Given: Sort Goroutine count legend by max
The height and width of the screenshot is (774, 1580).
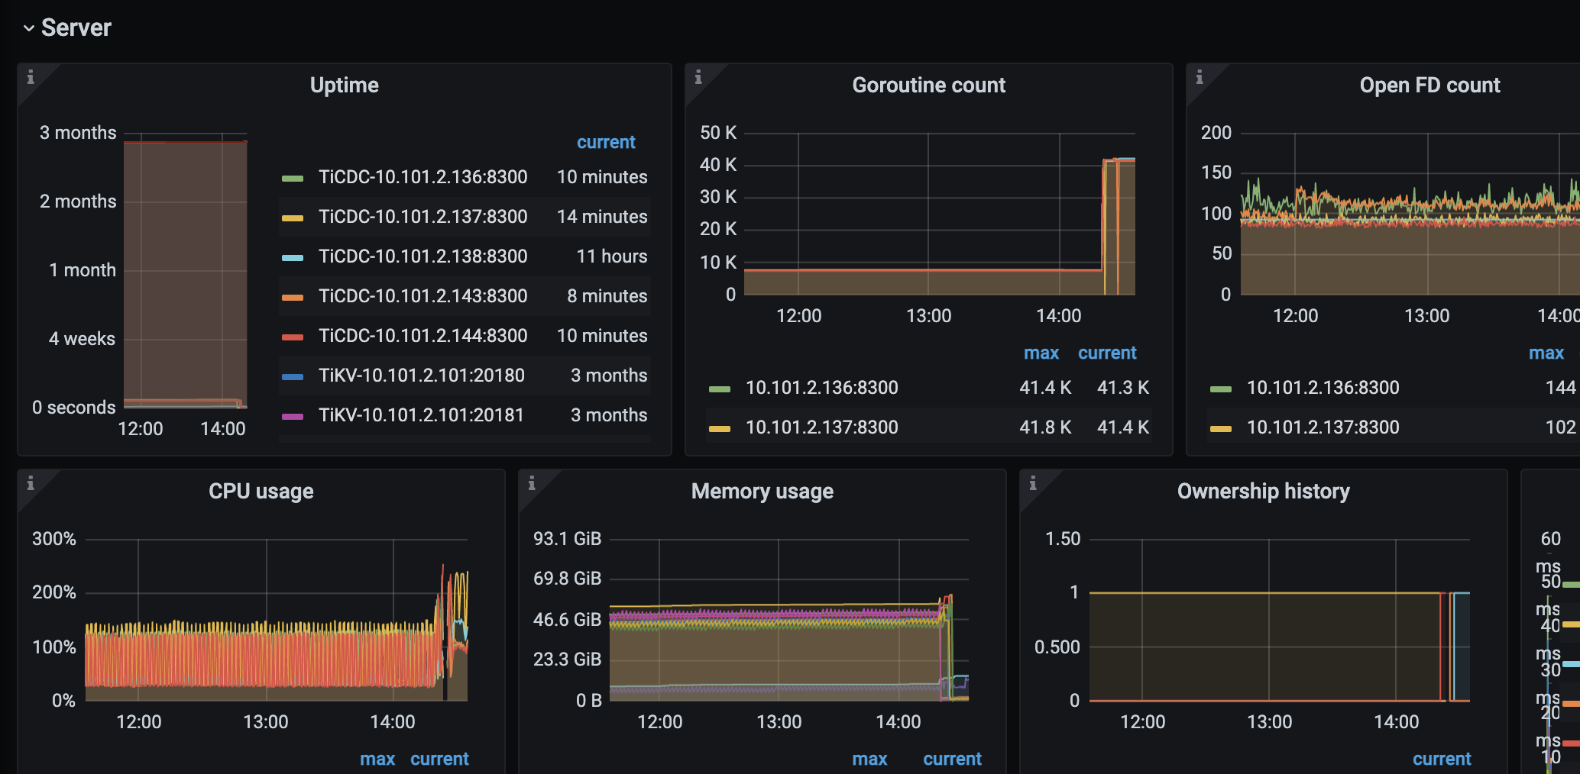Looking at the screenshot, I should click(1041, 353).
